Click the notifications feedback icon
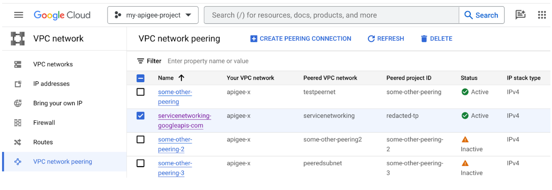Image resolution: width=552 pixels, height=190 pixels. (x=520, y=15)
